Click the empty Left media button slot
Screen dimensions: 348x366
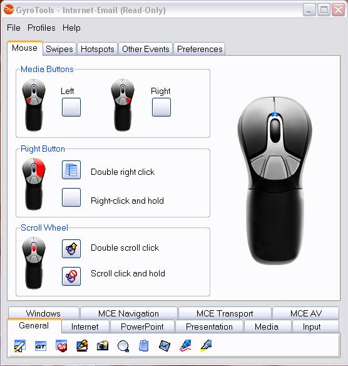pos(71,107)
